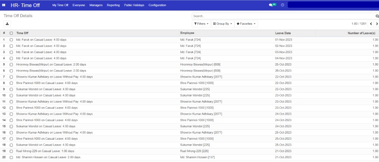Sort by the Employee column header
The height and width of the screenshot is (162, 379).
(x=187, y=33)
